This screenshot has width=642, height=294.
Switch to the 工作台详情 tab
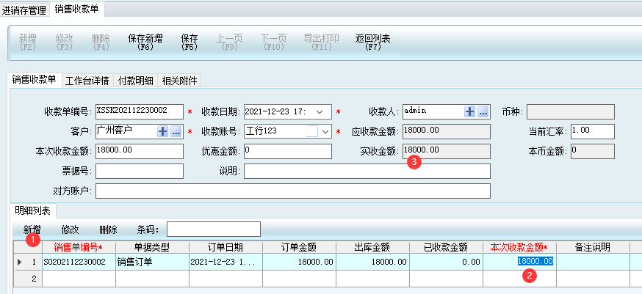[87, 81]
